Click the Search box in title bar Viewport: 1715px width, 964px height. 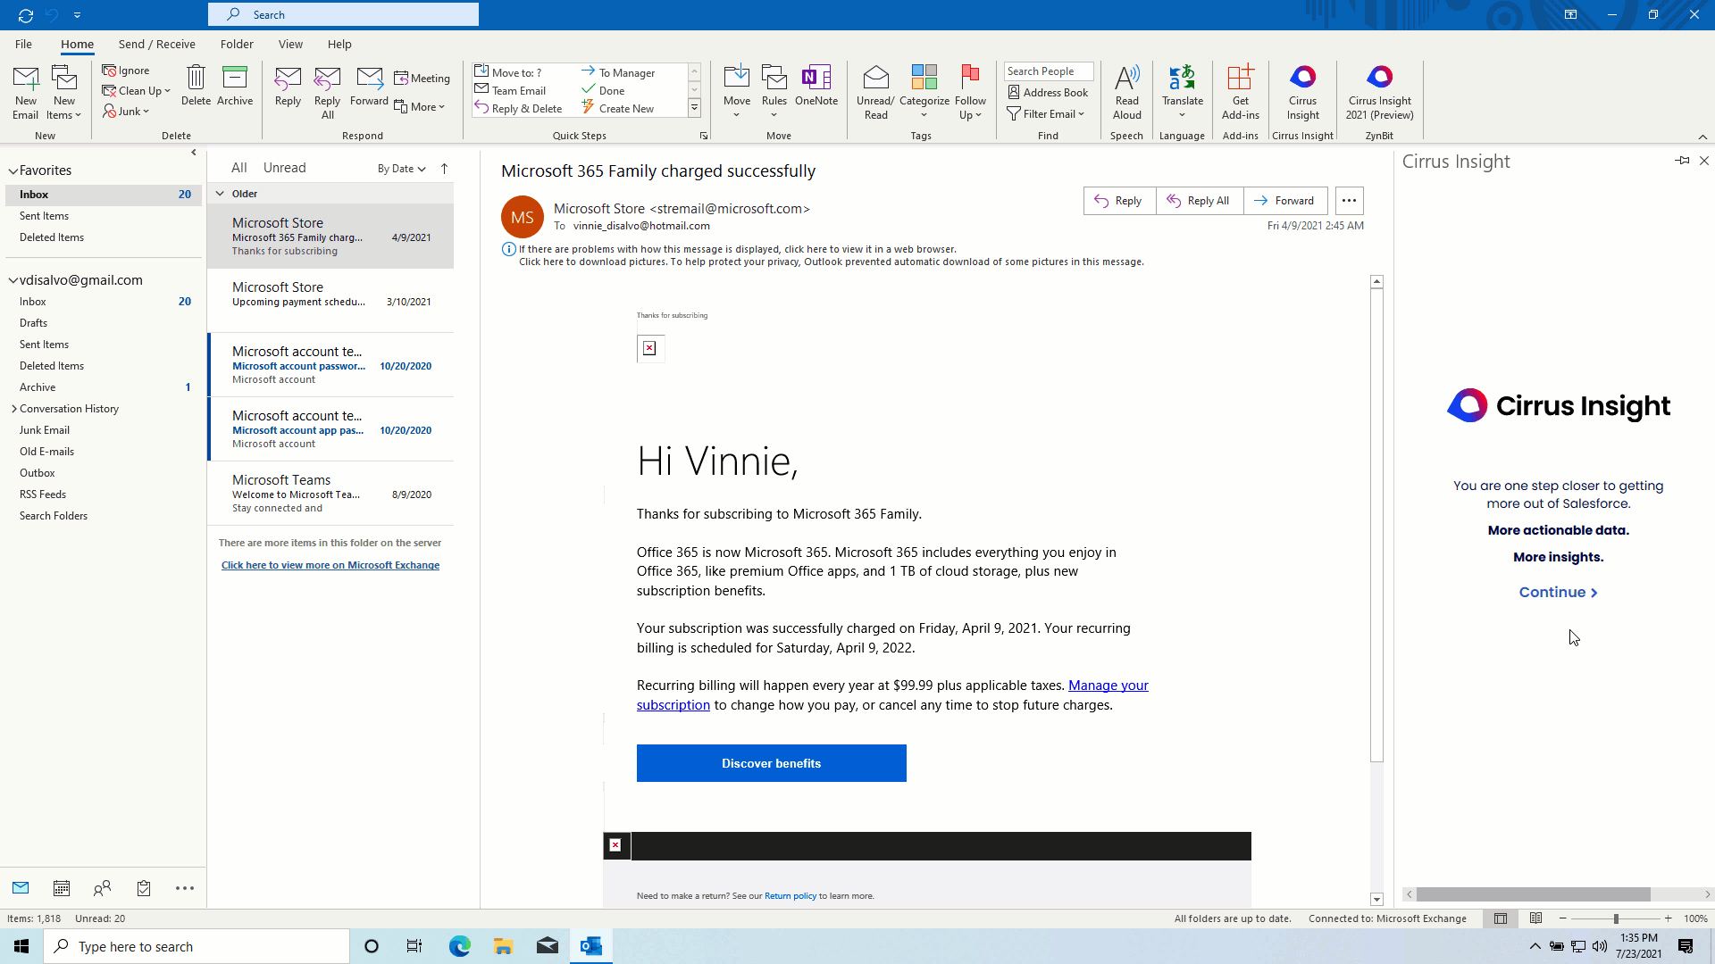344,14
